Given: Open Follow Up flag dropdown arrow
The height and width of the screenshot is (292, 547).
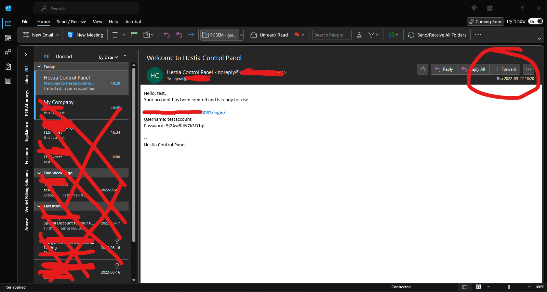Looking at the screenshot, I should coord(303,35).
